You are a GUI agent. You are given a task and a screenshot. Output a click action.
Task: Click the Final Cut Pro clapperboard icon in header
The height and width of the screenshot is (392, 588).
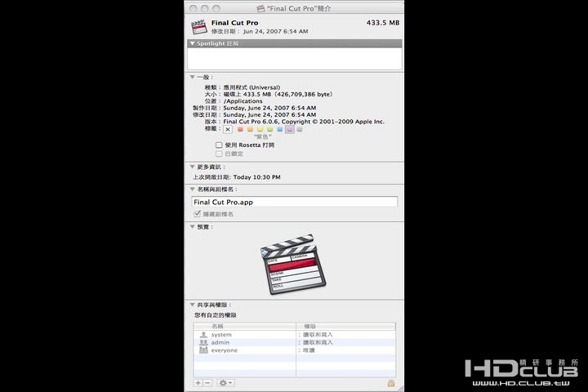(198, 27)
